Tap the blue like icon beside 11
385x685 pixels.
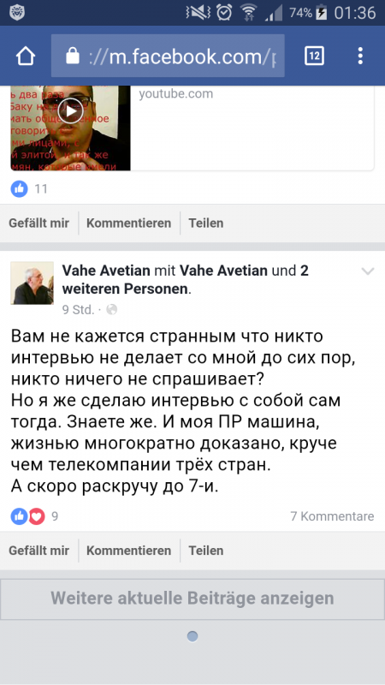point(19,188)
